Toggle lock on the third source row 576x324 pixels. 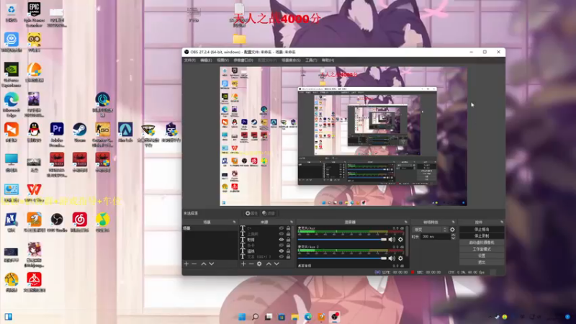tap(289, 240)
